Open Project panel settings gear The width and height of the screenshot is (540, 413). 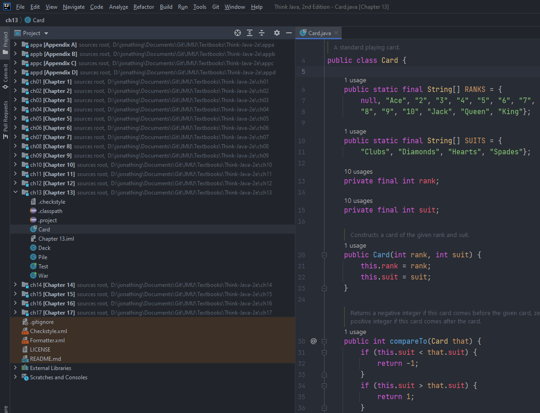277,33
